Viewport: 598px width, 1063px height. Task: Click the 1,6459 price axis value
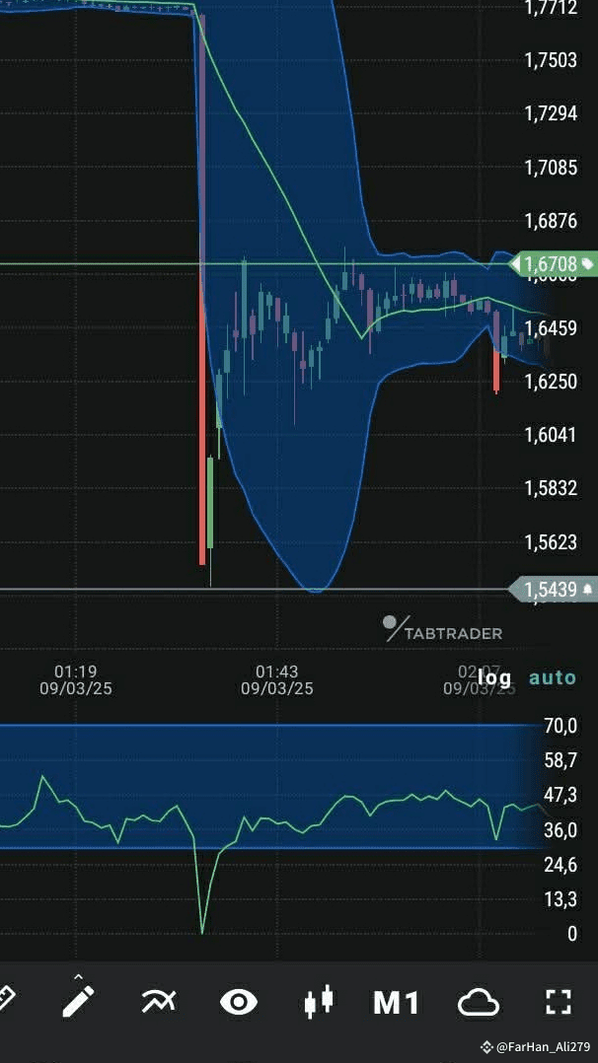tap(551, 328)
